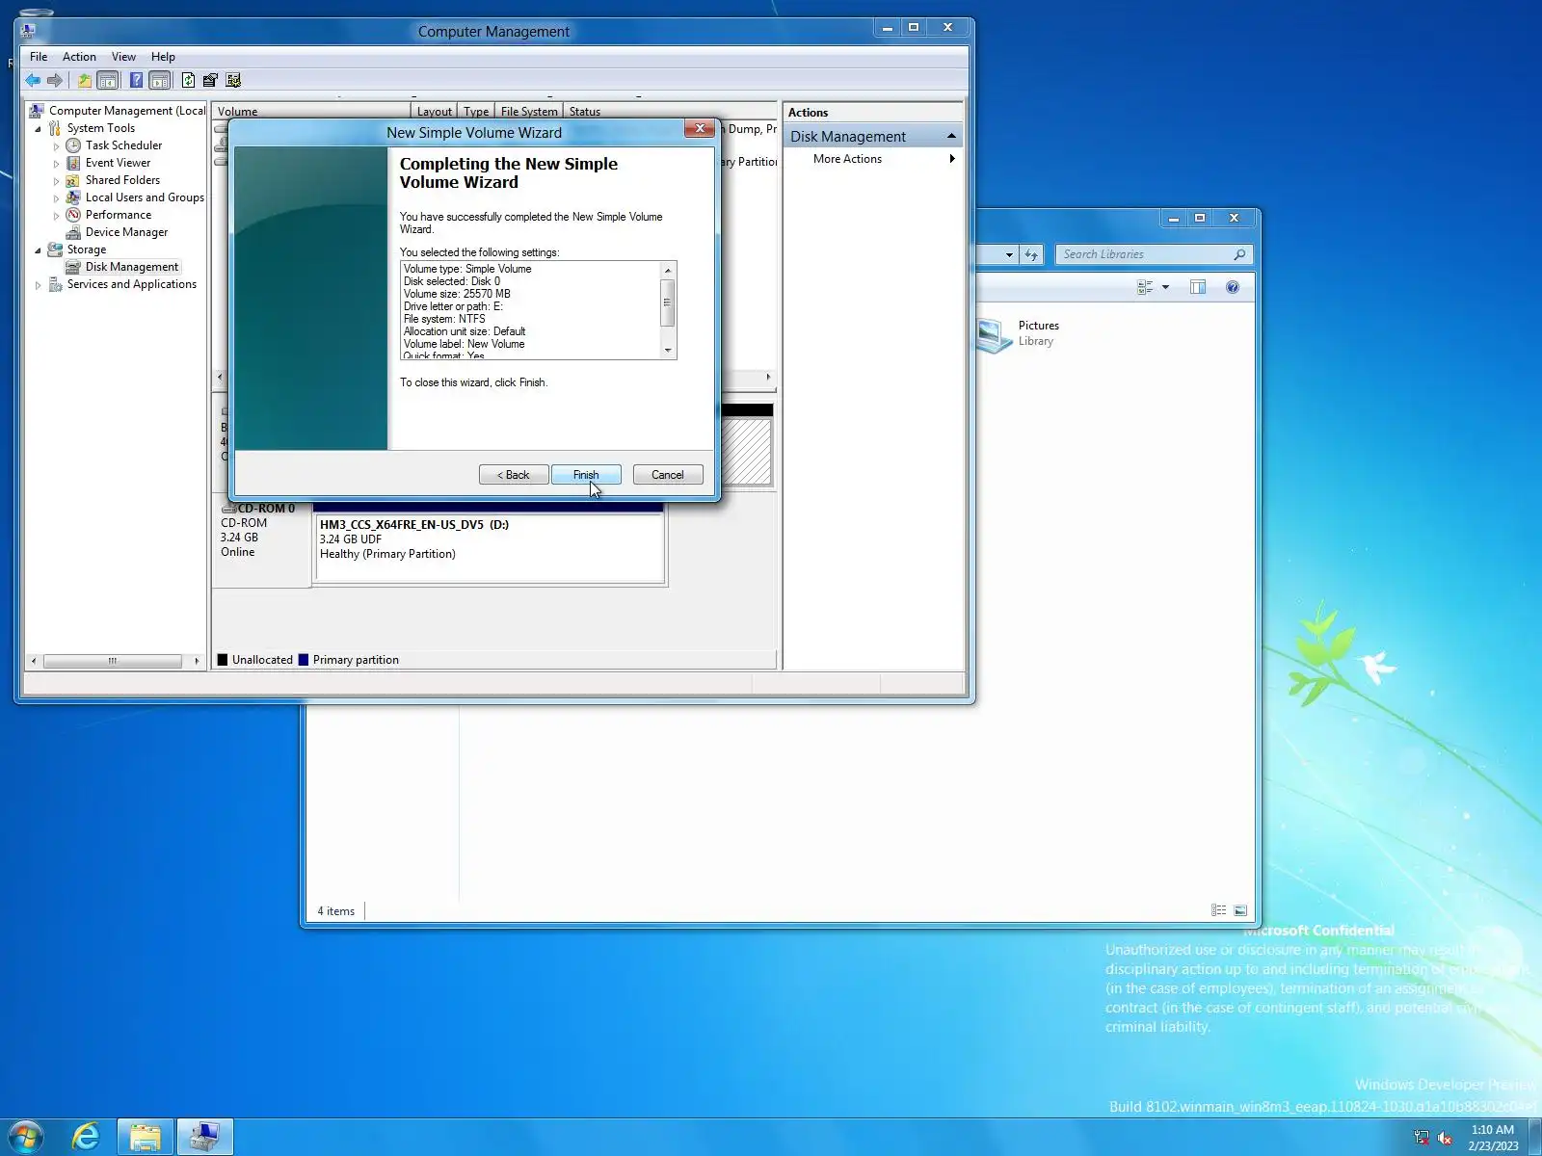Click the refresh button in Explorer address bar
1542x1156 pixels.
[1031, 254]
